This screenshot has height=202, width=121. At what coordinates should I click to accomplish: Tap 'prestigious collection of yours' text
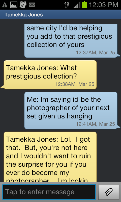point(69,40)
